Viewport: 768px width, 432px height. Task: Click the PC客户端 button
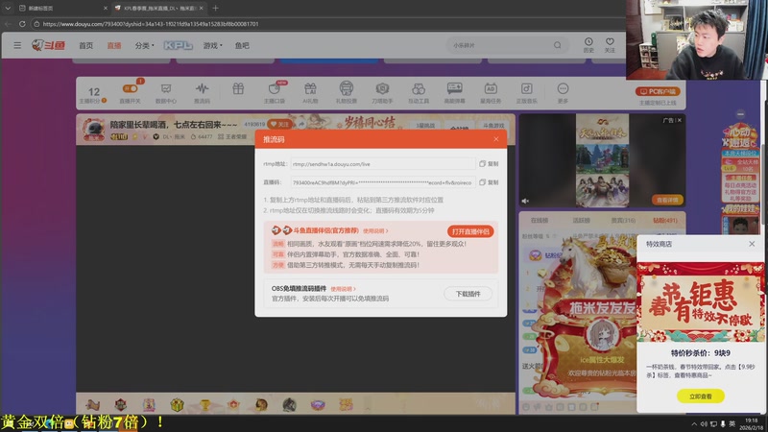click(658, 91)
